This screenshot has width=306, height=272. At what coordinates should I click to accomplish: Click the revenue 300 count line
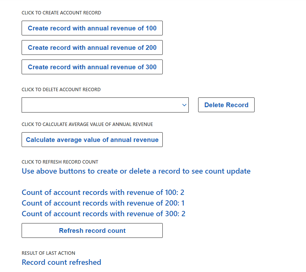click(x=103, y=213)
